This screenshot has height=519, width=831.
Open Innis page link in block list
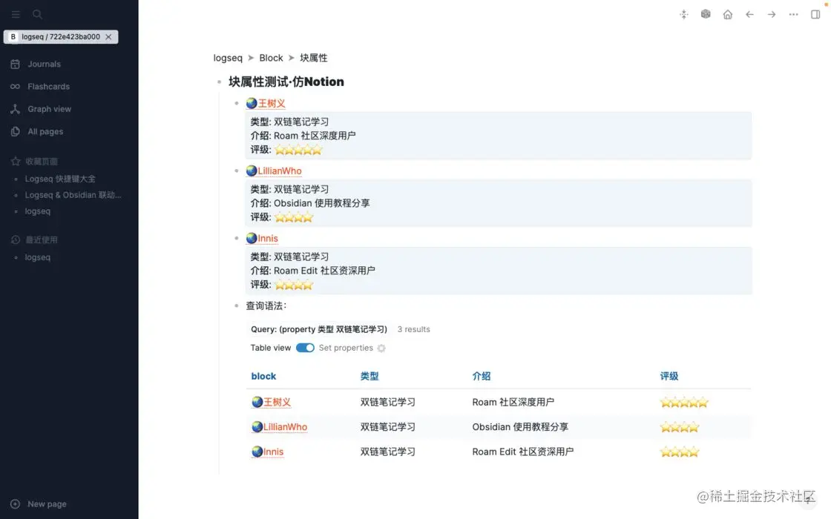tap(268, 238)
